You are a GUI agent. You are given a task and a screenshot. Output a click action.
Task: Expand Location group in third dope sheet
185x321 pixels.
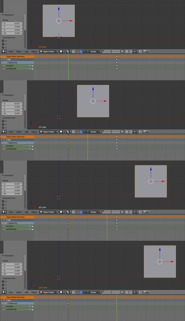(x=4, y=226)
